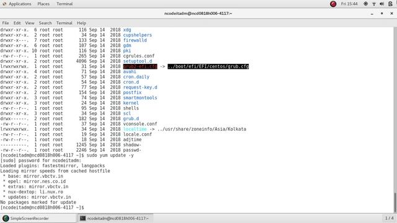Click the ../usr/share/zoneinfo/Asia/Kolkata path
Viewport: 397px width, 223px height.
coord(202,129)
